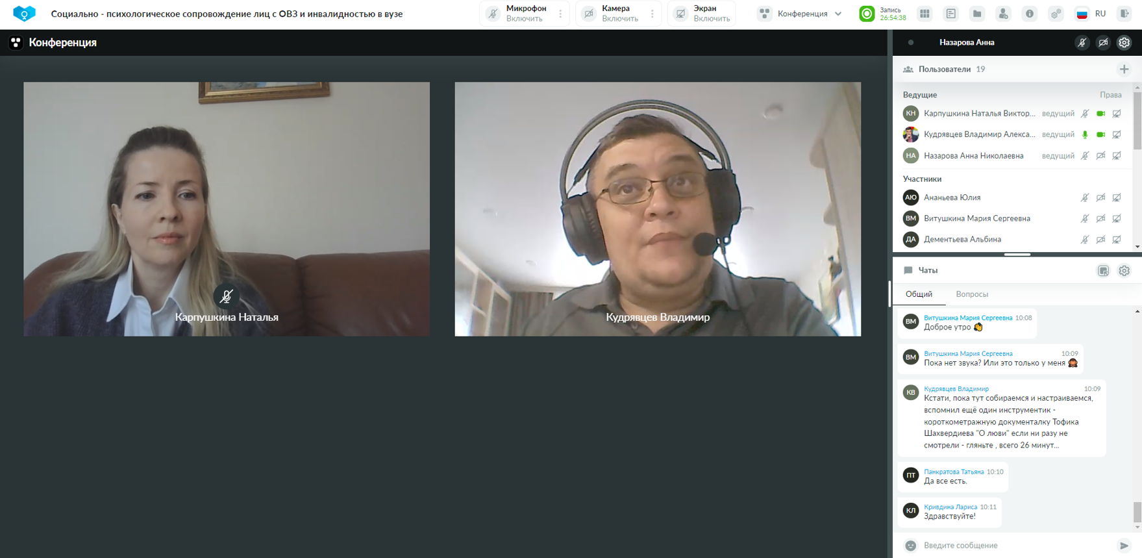
Task: Open role dropdown for Назарова Анна Николаевна
Action: pyautogui.click(x=1058, y=156)
